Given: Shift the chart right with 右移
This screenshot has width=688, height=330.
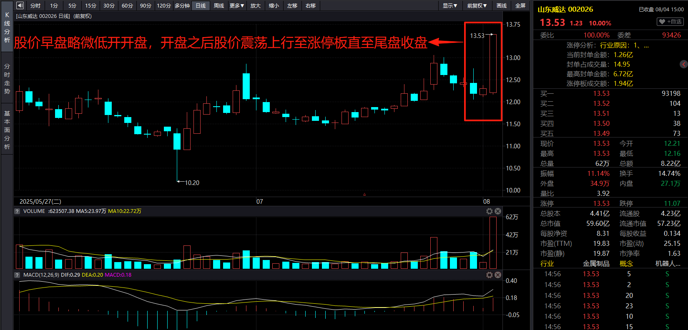Looking at the screenshot, I should pyautogui.click(x=311, y=5).
